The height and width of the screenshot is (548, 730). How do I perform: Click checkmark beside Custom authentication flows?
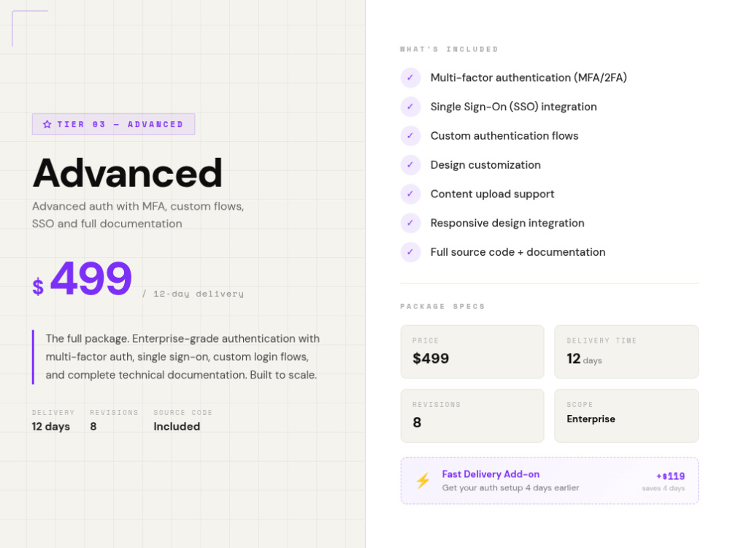[410, 136]
